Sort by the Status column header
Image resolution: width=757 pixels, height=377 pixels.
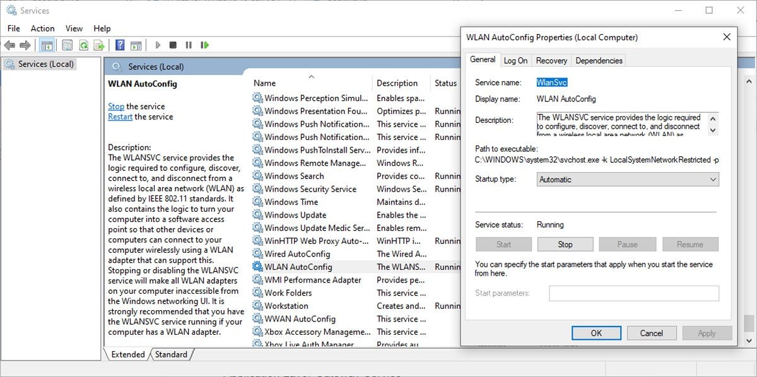[x=445, y=83]
